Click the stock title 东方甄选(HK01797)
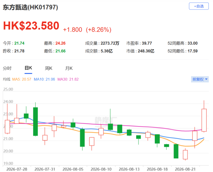 point(30,7)
